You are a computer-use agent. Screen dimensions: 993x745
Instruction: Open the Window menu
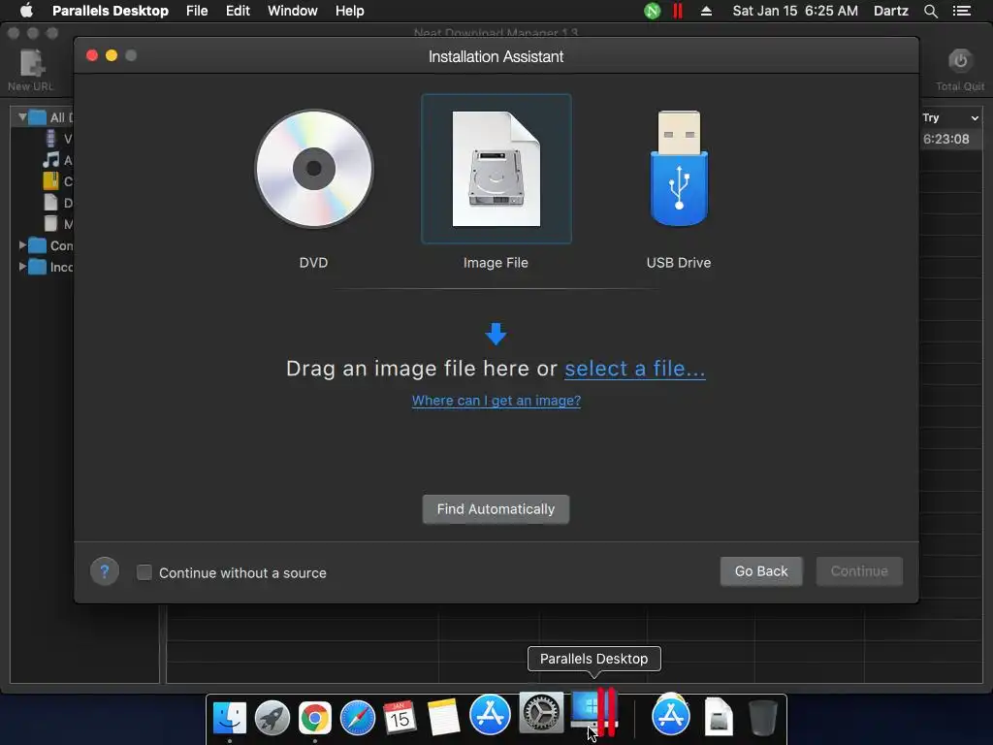click(x=293, y=11)
